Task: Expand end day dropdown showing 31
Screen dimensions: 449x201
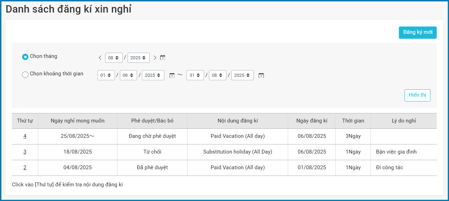Action: 195,75
